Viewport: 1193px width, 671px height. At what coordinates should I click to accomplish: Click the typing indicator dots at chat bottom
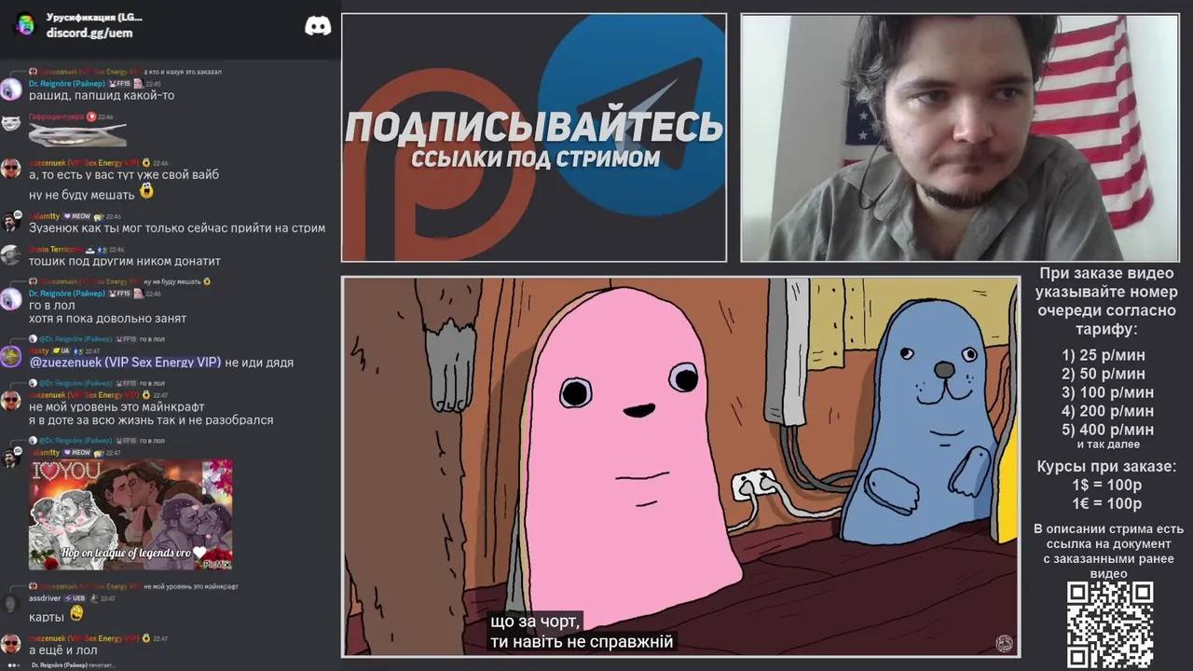tap(16, 665)
